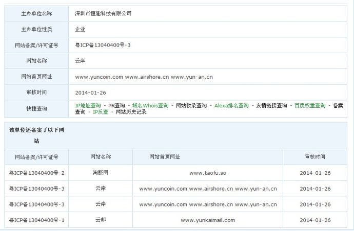Click the date in the 云邮 row
The image size is (354, 231).
pos(315,220)
